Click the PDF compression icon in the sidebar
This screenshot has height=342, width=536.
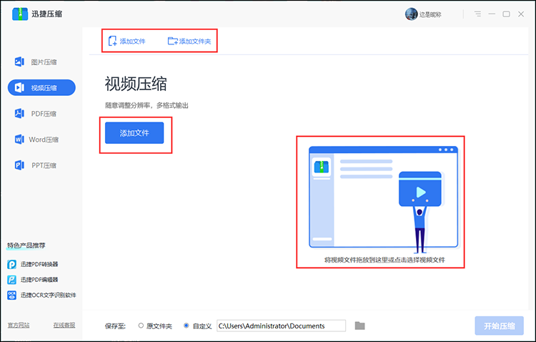tap(19, 113)
